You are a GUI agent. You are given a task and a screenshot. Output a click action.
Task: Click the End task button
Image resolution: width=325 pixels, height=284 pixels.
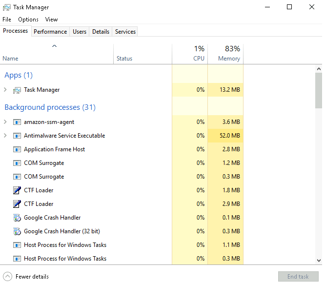[298, 276]
